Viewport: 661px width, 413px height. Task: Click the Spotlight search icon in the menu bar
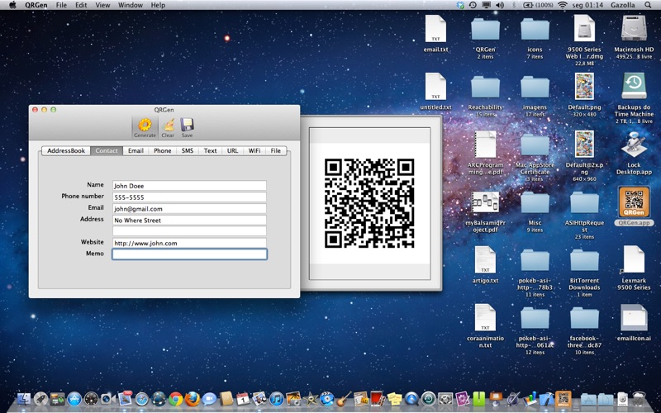pos(648,5)
